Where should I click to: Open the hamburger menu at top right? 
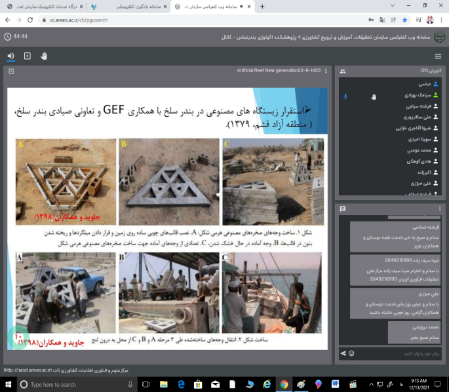pos(438,56)
